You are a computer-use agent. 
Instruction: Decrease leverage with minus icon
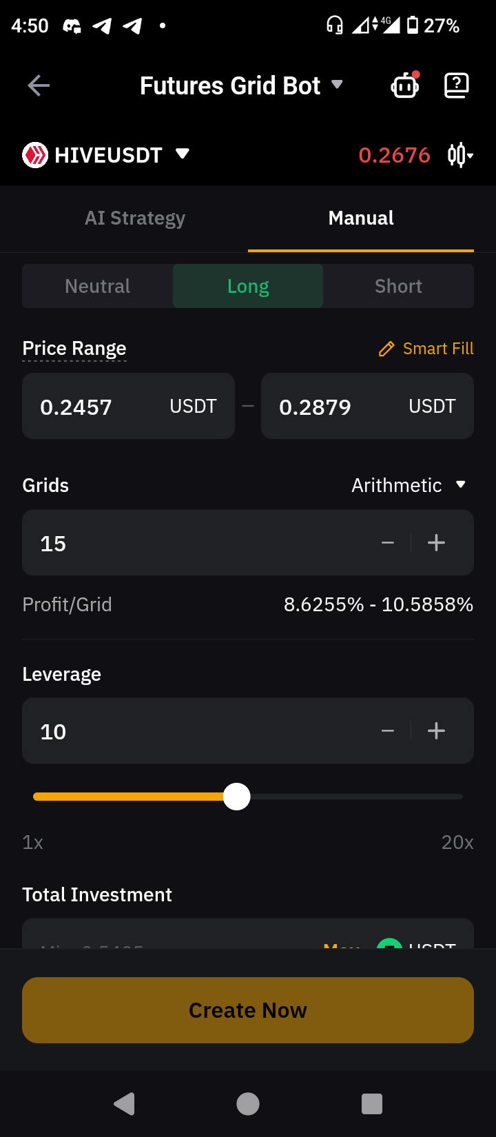coord(388,731)
